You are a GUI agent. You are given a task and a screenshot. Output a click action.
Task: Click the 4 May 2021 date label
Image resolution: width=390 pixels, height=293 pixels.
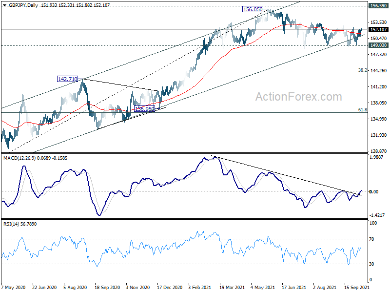point(263,288)
